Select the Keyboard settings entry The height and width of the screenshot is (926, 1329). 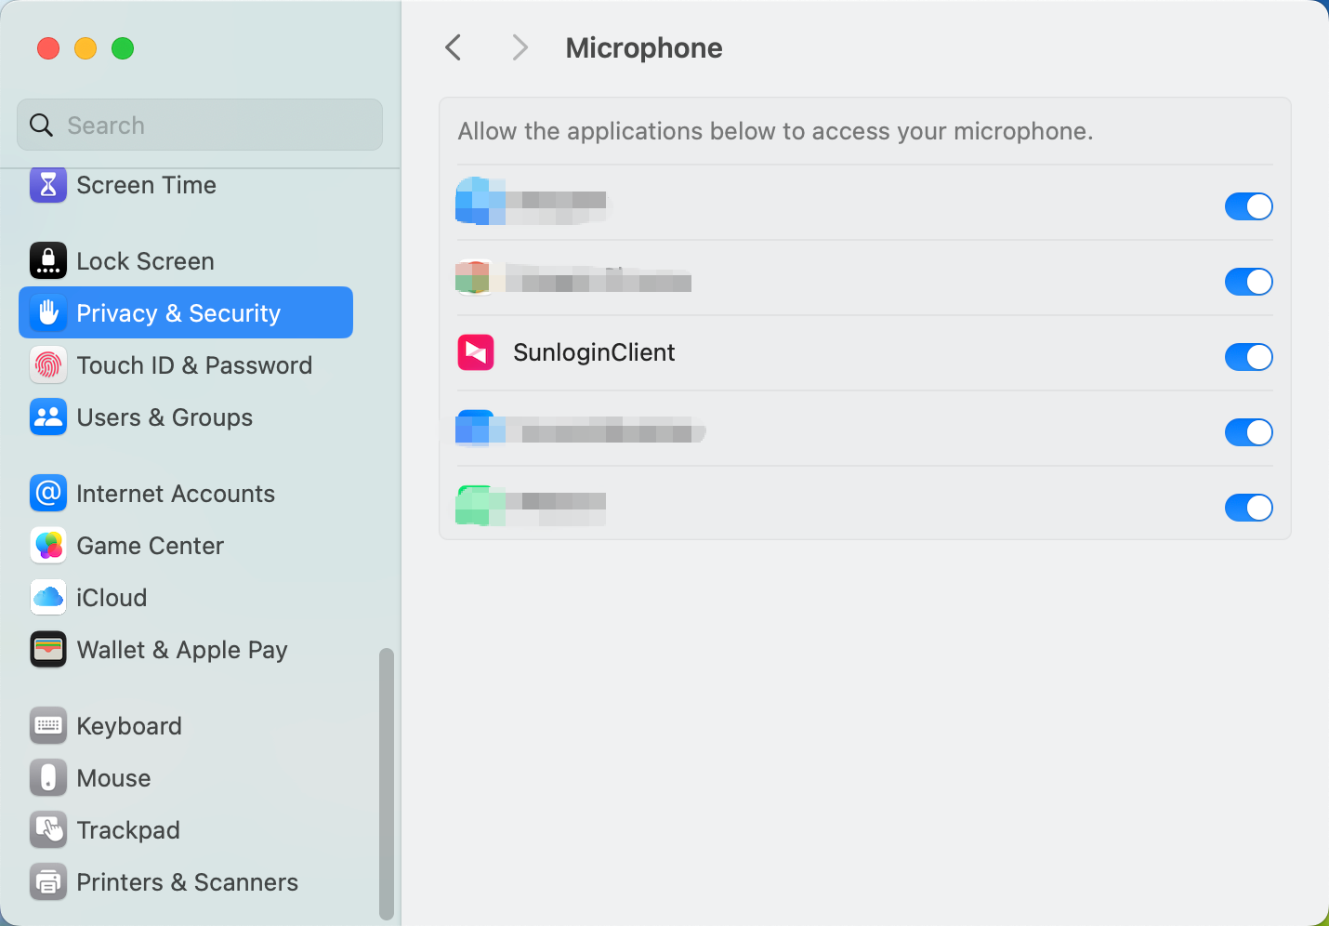pyautogui.click(x=128, y=725)
